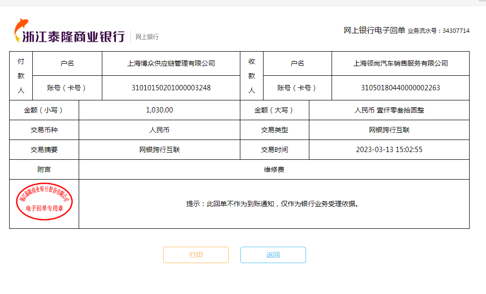Click payee account 31050180440000002263
Screen dimensions: 486x294
[x=400, y=88]
